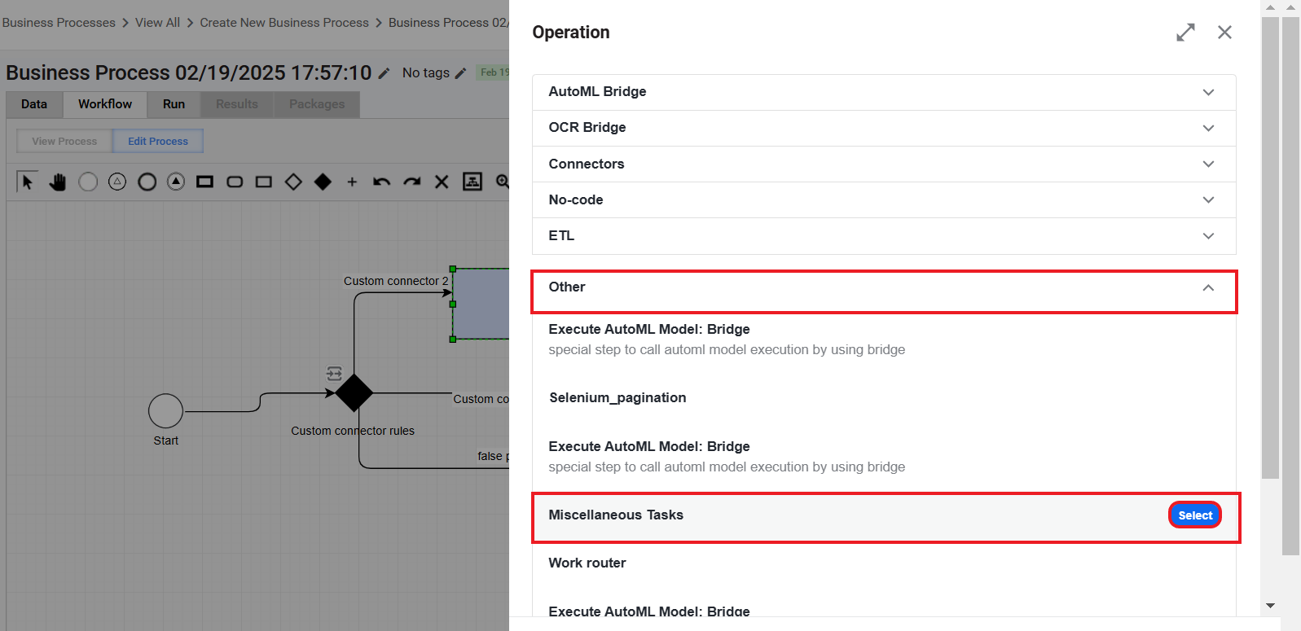Click the redo arrow in toolbar
Image resolution: width=1301 pixels, height=631 pixels.
pyautogui.click(x=412, y=182)
